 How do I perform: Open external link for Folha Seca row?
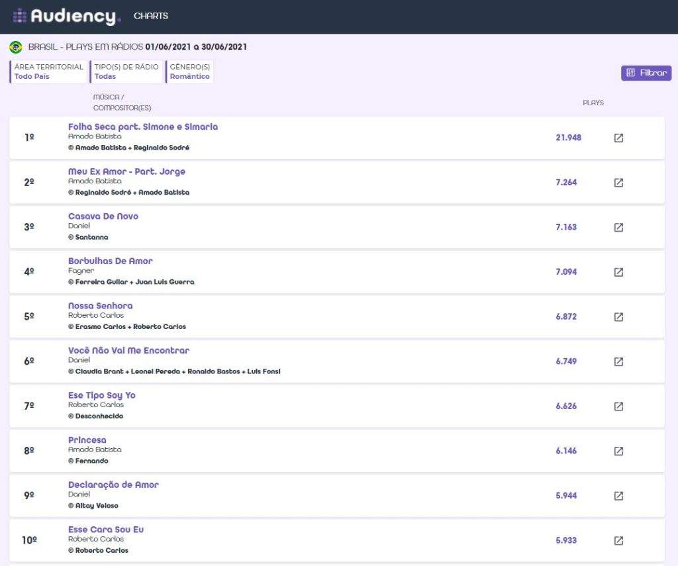pyautogui.click(x=618, y=138)
